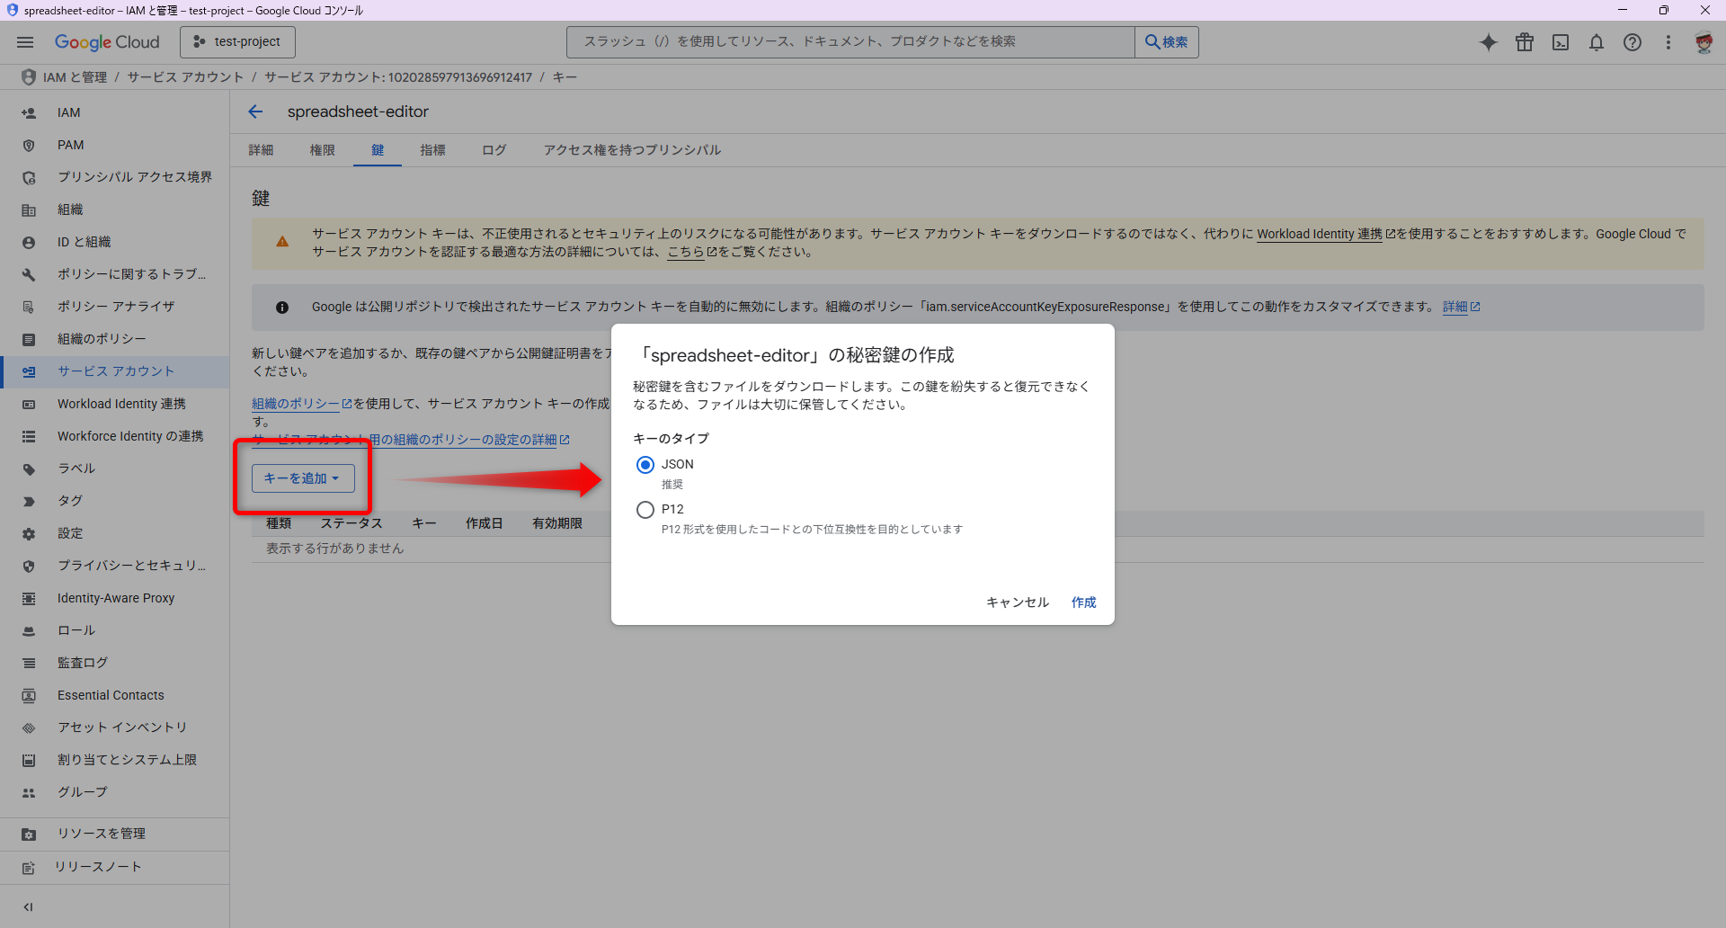Open the main hamburger navigation menu

tap(25, 42)
